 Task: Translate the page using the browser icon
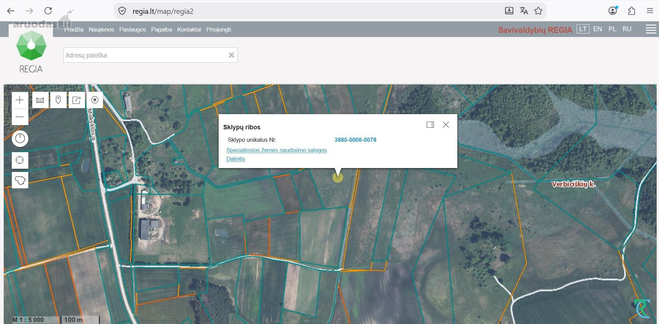524,11
